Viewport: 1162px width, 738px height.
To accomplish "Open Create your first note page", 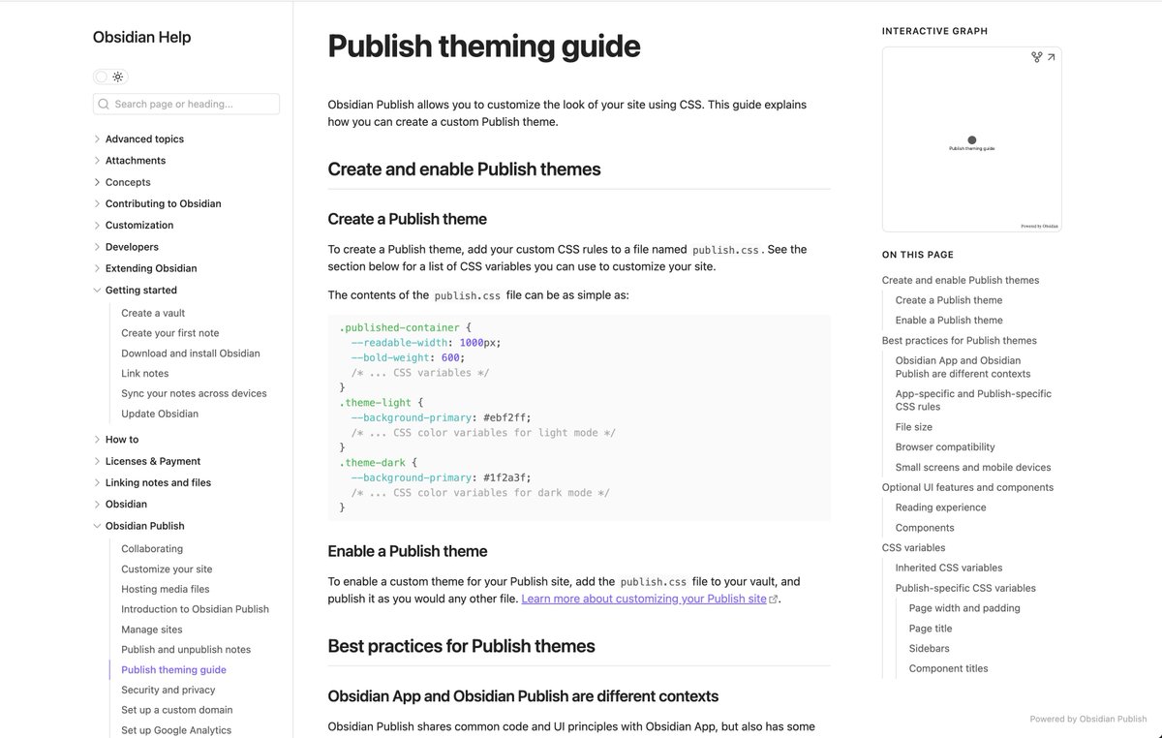I will (170, 333).
